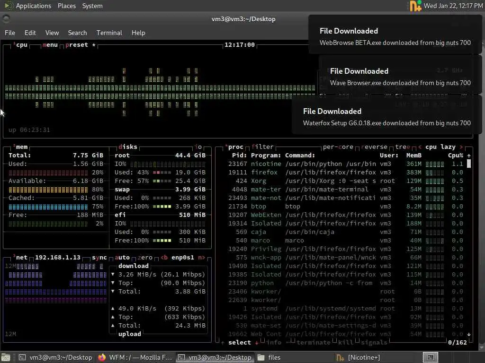Click select down arrow in proc footer

tap(257, 343)
